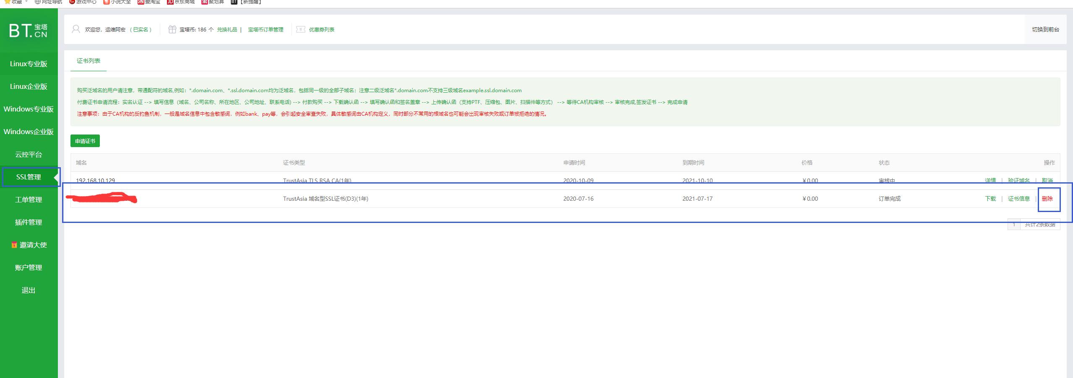Viewport: 1073px width, 378px height.
Task: Open Linux专业版 in the sidebar
Action: [29, 64]
